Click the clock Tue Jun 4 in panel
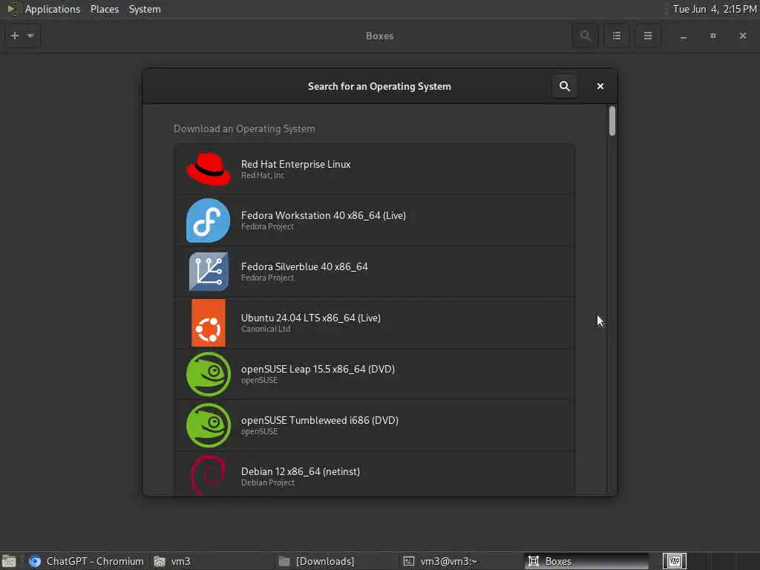This screenshot has height=570, width=760. (715, 9)
